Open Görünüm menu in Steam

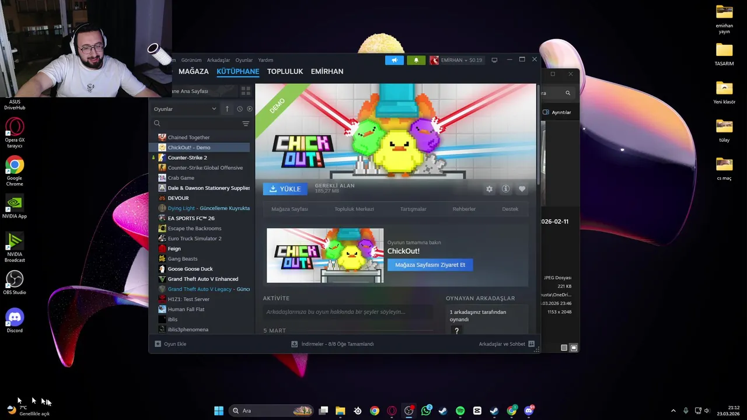191,60
